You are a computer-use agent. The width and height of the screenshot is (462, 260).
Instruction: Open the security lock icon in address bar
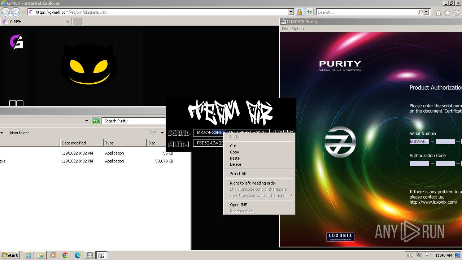pyautogui.click(x=299, y=12)
